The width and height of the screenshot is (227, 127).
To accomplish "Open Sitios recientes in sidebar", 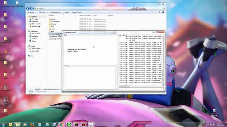I will [36, 24].
